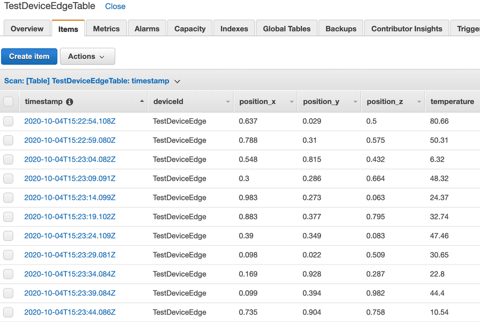
Task: Select checkbox for the 15:23:09.091Z row
Action: 9,179
